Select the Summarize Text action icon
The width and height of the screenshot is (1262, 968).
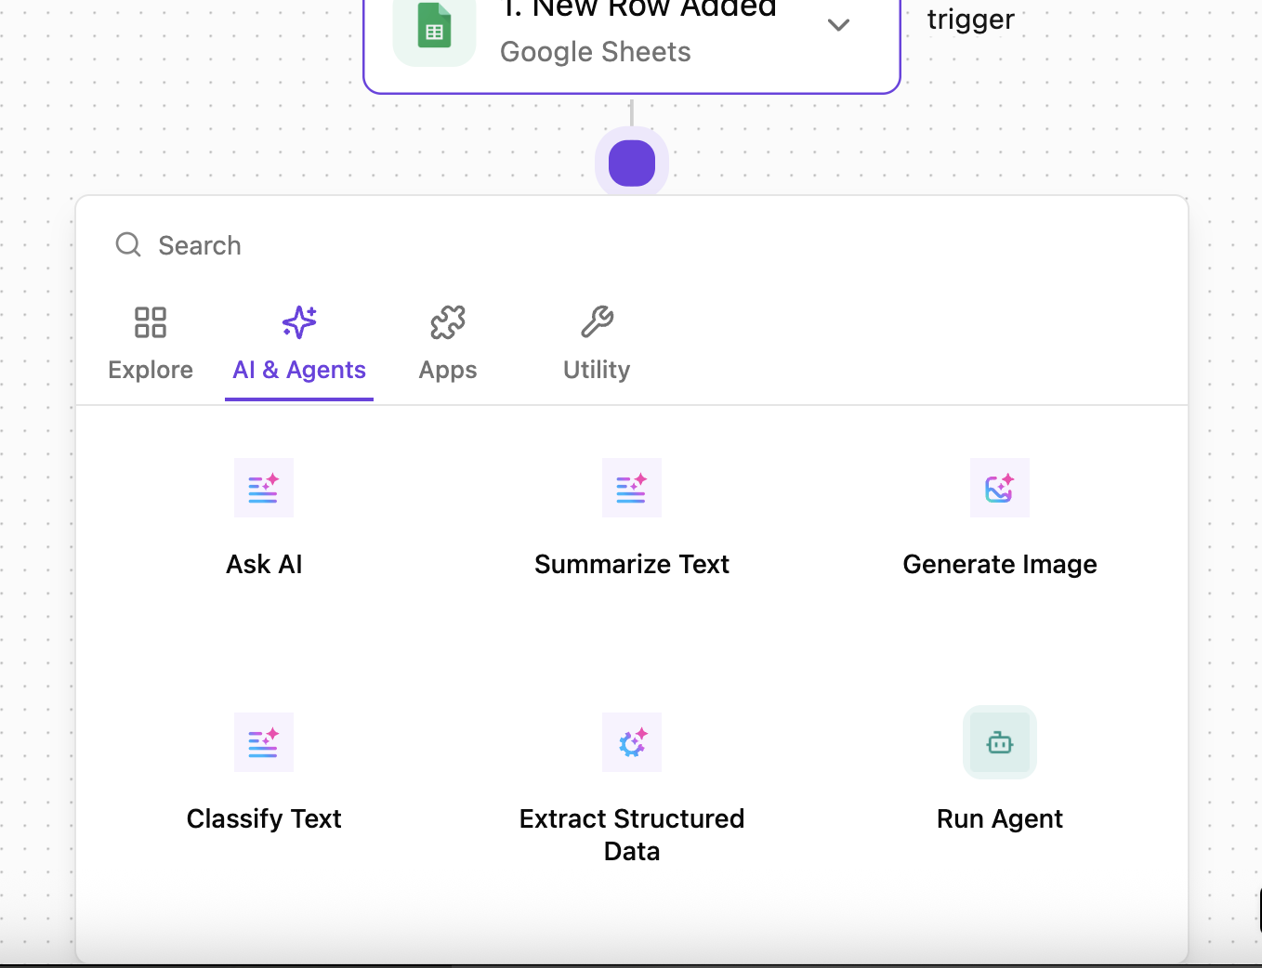click(x=632, y=488)
